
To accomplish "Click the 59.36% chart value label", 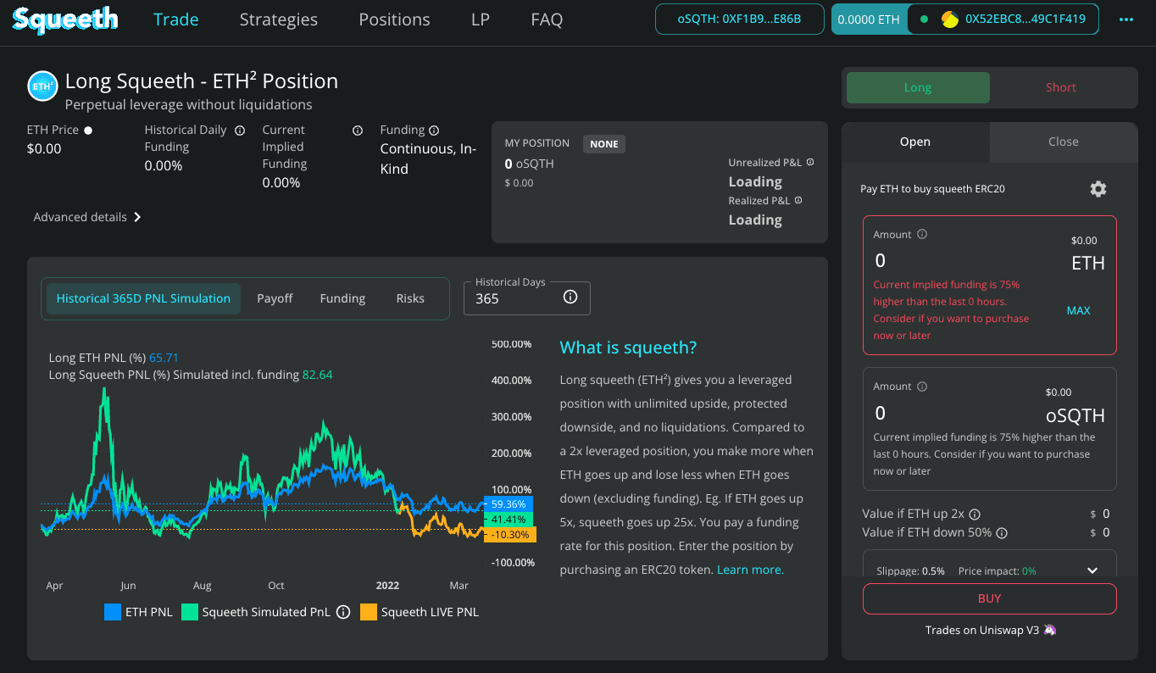I will (509, 504).
